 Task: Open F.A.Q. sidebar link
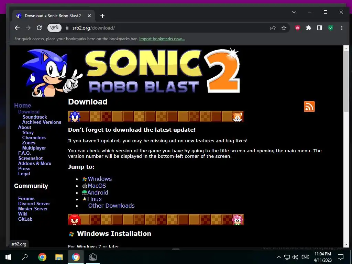coord(24,153)
